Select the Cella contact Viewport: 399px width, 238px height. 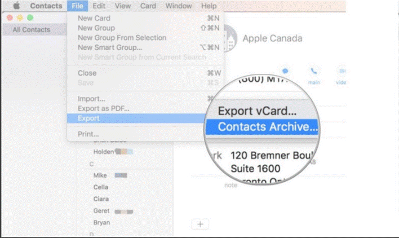[x=101, y=187]
